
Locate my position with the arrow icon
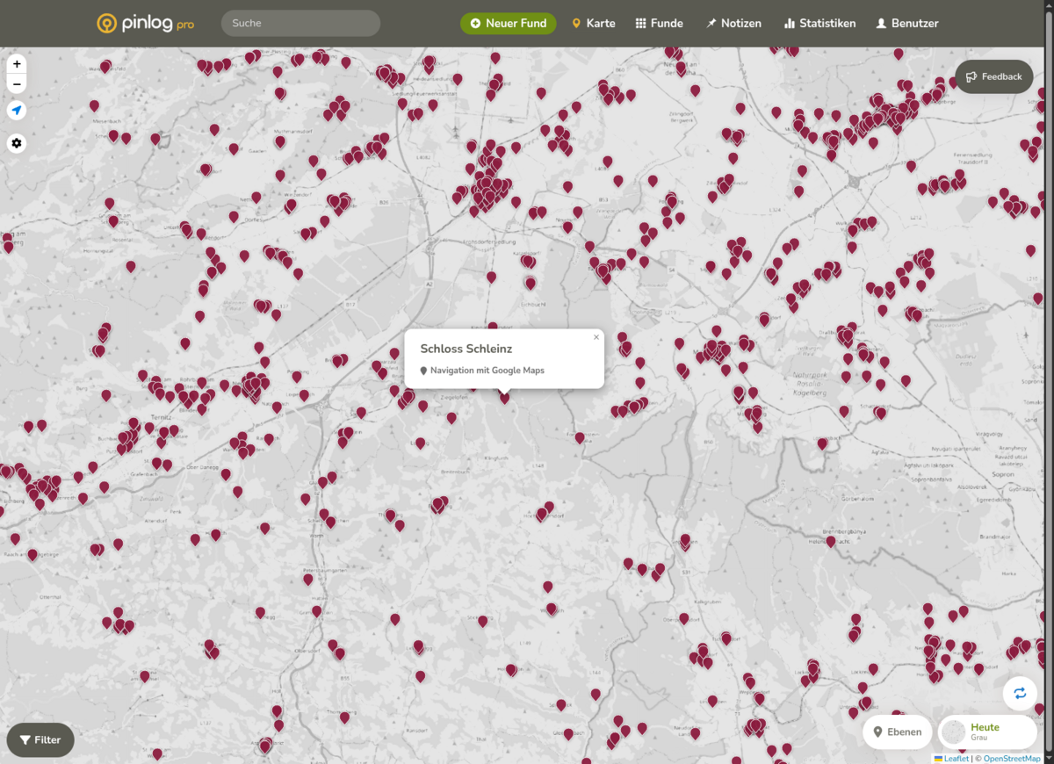click(17, 111)
